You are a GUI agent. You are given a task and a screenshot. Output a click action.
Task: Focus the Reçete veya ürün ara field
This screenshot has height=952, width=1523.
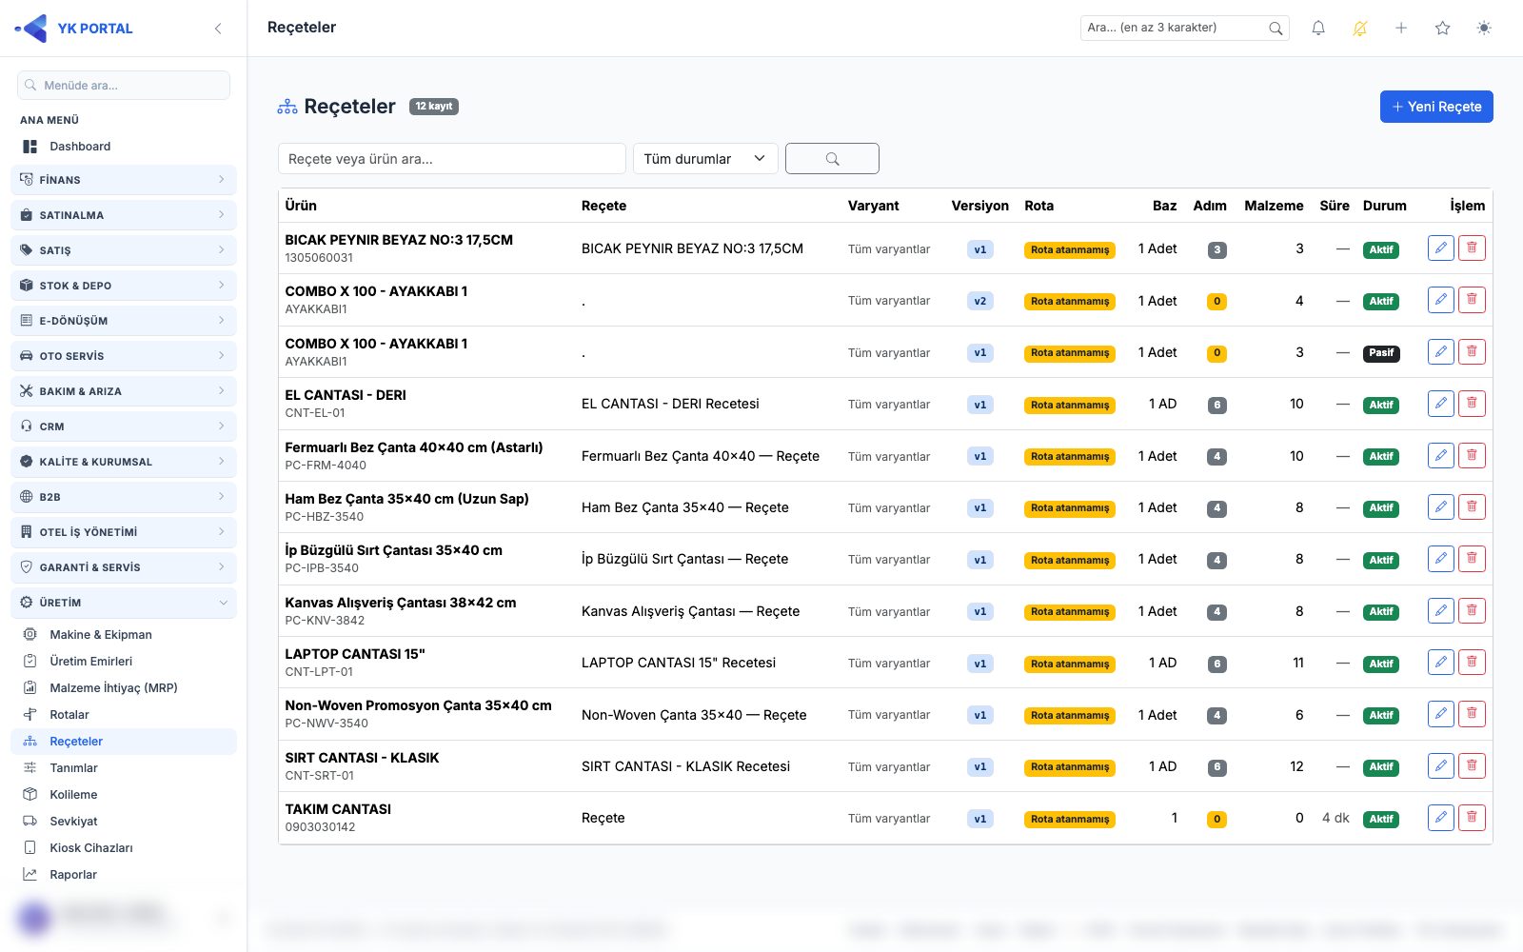(452, 159)
